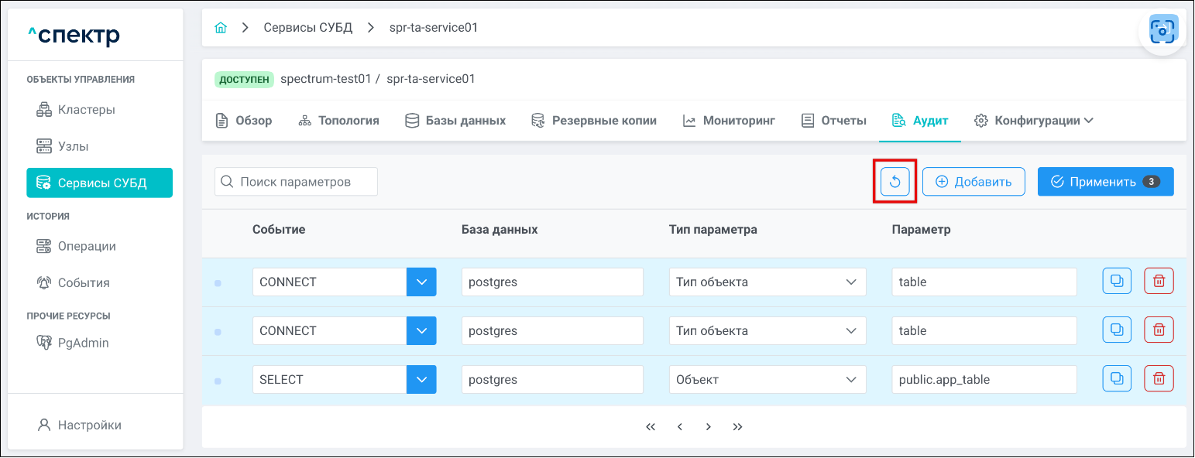The image size is (1195, 458).
Task: Open the SELECT event dropdown arrow
Action: 421,380
